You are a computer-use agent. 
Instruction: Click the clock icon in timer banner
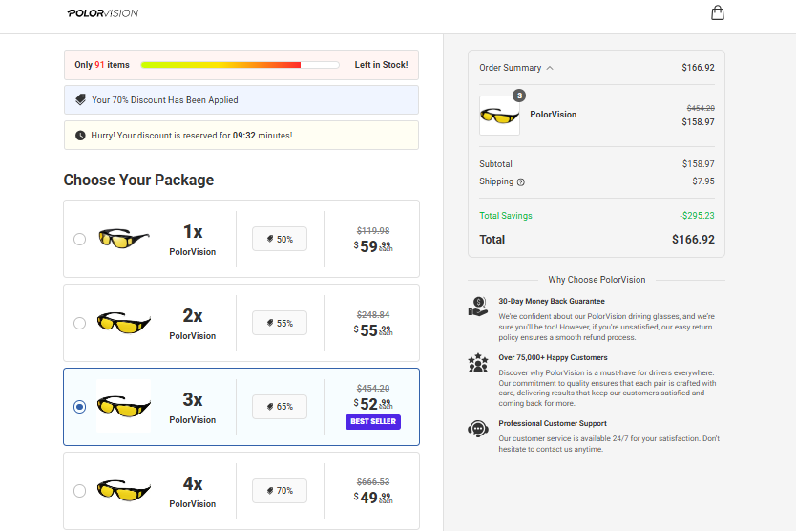[x=80, y=136]
